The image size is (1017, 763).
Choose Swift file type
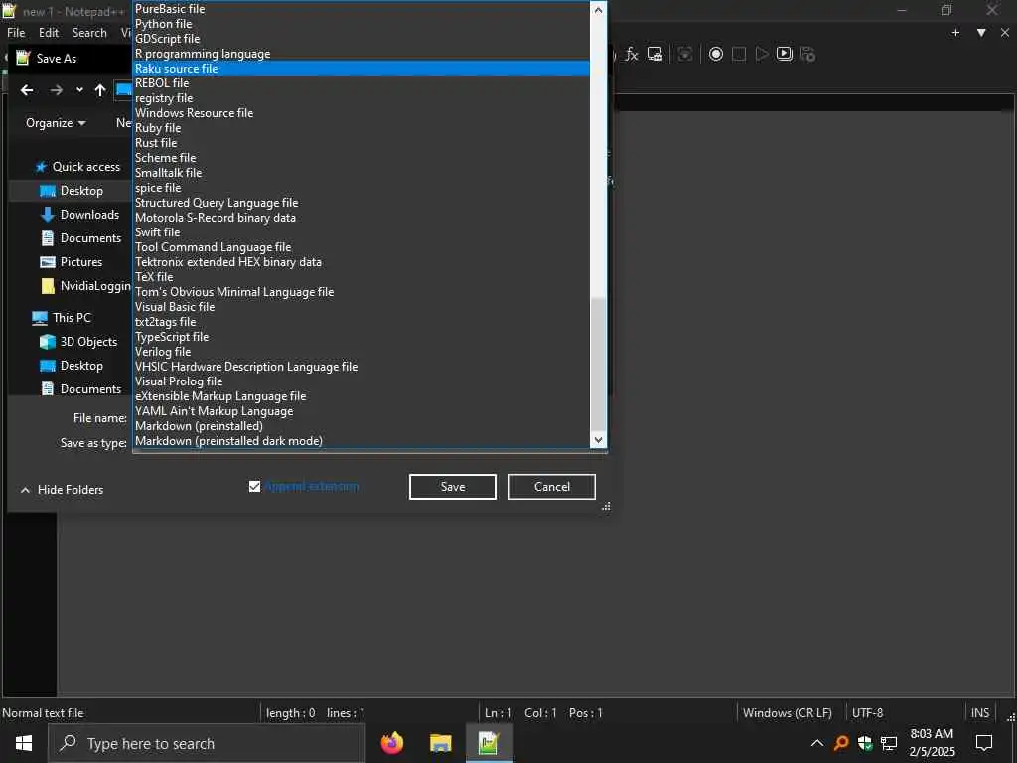click(362, 232)
